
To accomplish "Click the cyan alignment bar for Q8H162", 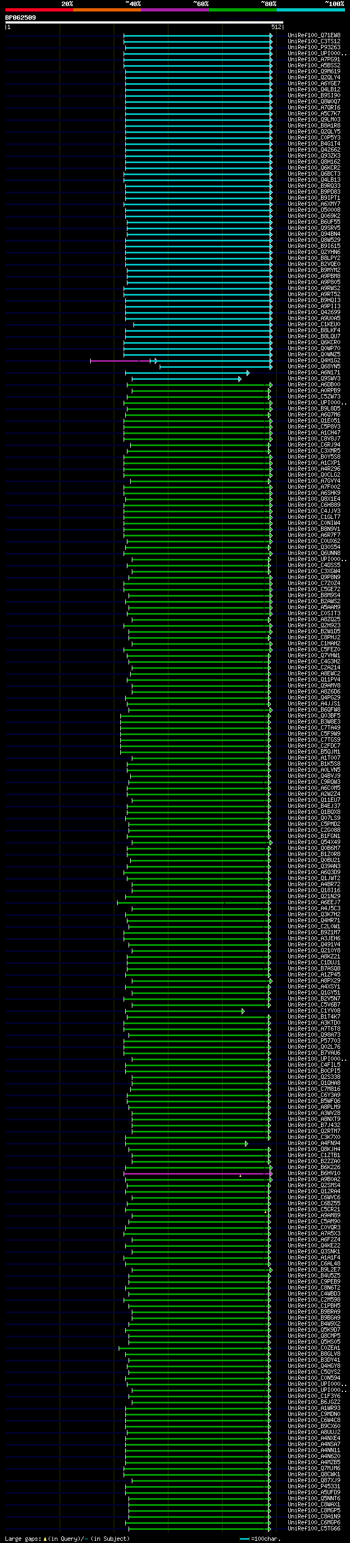I will coord(199,161).
